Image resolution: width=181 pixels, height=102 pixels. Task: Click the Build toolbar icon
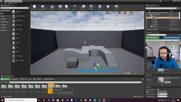100,7
